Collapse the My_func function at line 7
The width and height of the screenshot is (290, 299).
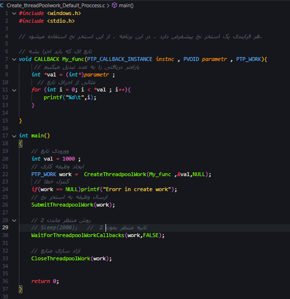(x=14, y=59)
